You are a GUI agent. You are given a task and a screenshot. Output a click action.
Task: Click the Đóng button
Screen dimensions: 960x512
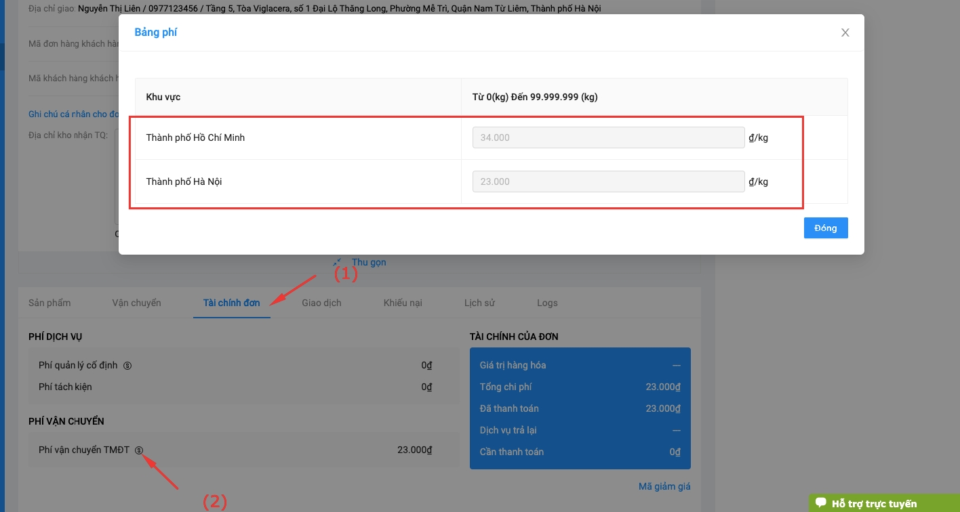(825, 228)
